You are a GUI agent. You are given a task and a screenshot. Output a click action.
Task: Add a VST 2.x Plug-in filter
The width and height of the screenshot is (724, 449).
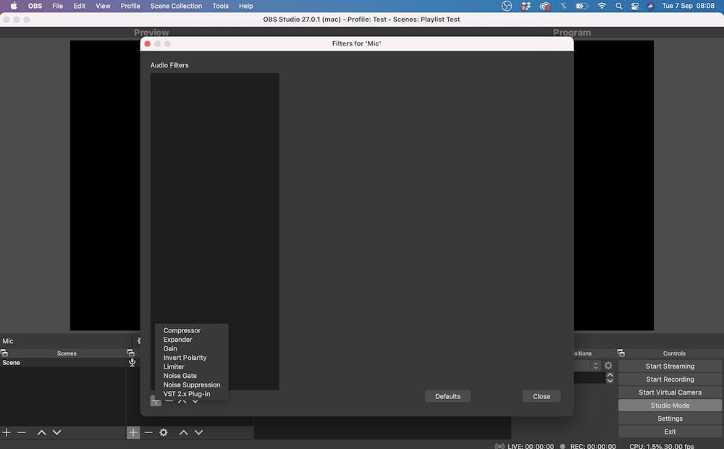(x=187, y=394)
